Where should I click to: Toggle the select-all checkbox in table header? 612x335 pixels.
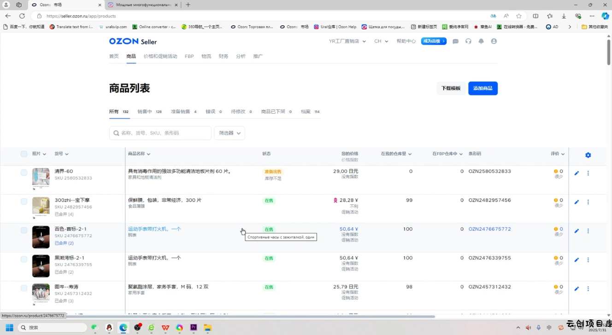24,154
